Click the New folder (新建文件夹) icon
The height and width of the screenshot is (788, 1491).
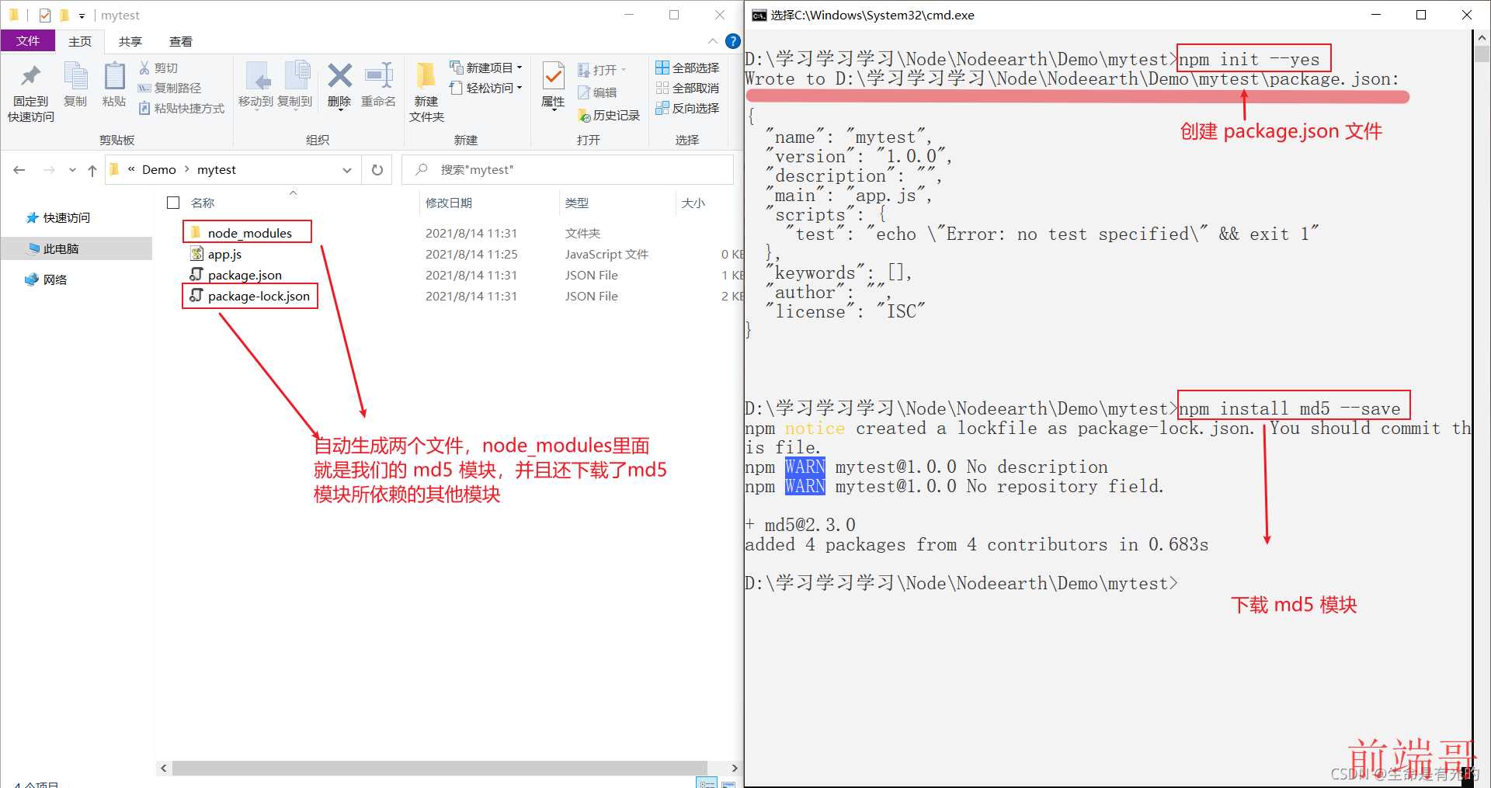coord(426,76)
